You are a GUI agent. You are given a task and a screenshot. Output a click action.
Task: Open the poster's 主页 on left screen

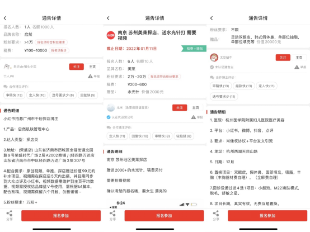pos(92,67)
